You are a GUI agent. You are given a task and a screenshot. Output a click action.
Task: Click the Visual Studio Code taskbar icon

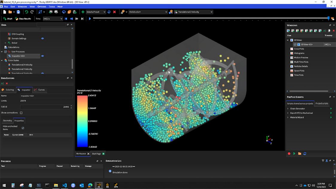65,185
